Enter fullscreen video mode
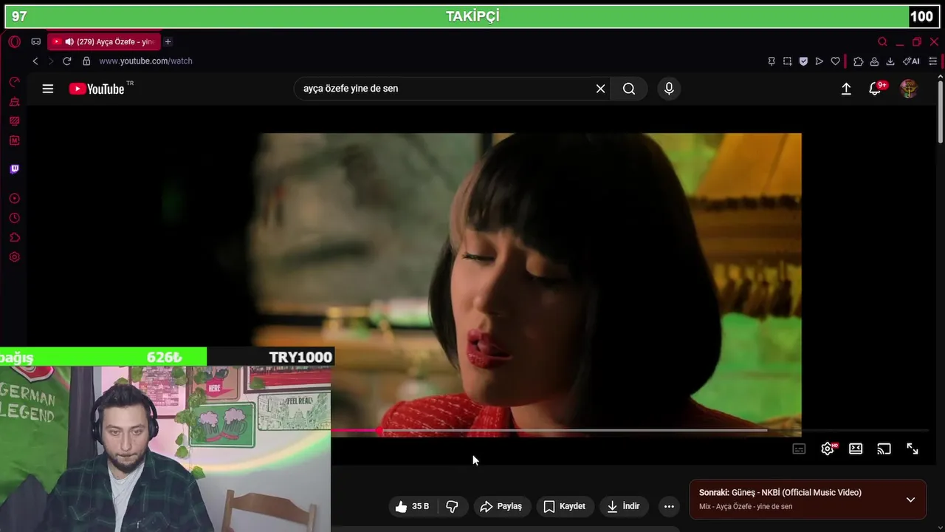Viewport: 945px width, 532px height. click(913, 449)
